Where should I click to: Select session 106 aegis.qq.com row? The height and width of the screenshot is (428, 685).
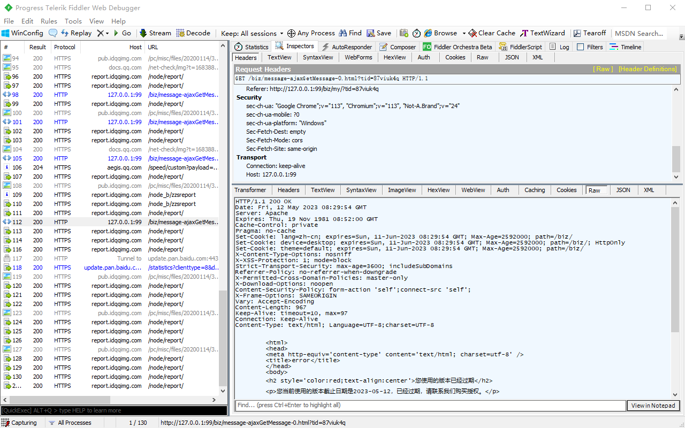click(x=110, y=167)
